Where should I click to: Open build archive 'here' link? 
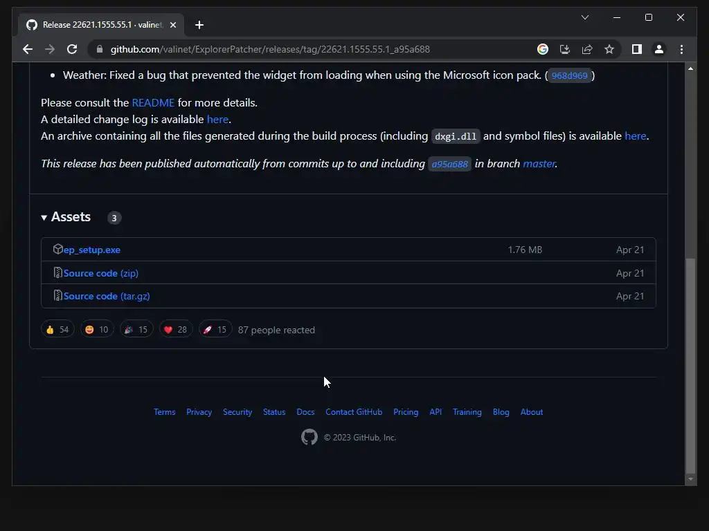(635, 136)
